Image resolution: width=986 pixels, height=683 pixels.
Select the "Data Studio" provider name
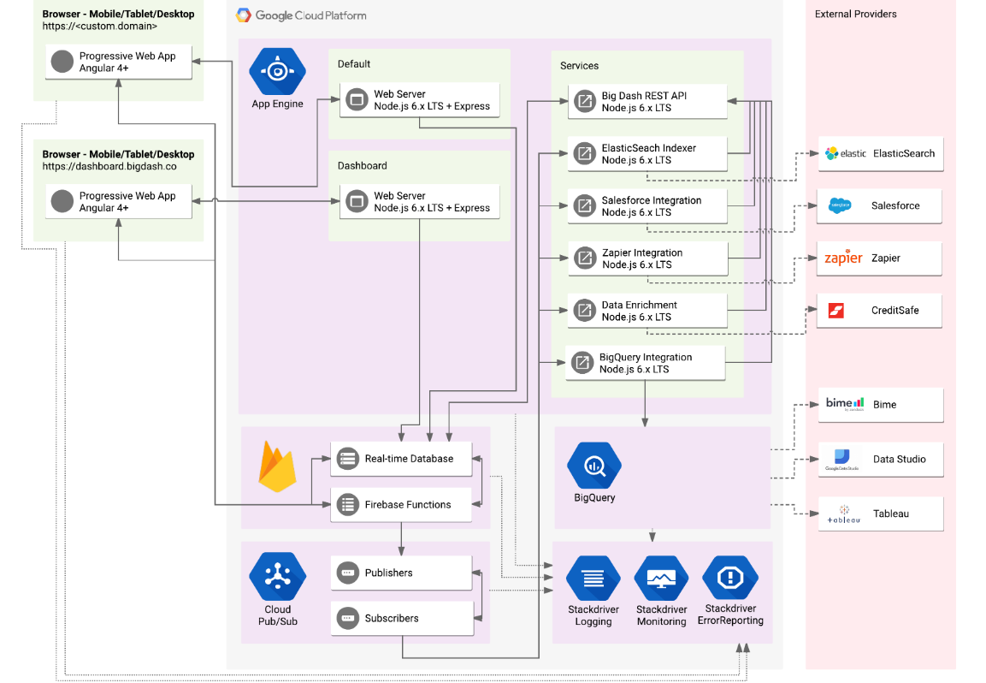(900, 459)
